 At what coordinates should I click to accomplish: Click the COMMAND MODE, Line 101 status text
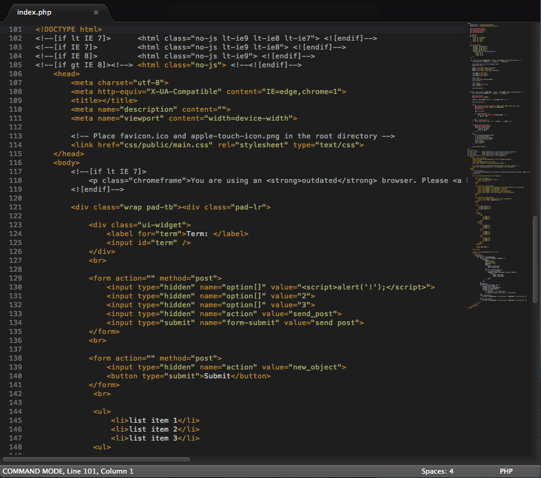(68, 471)
